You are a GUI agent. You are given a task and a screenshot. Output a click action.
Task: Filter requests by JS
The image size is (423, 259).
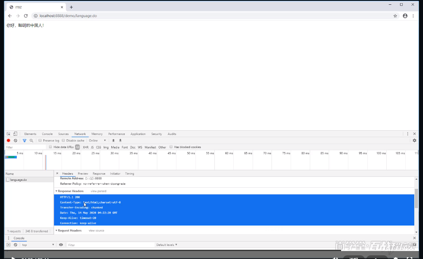pyautogui.click(x=92, y=147)
